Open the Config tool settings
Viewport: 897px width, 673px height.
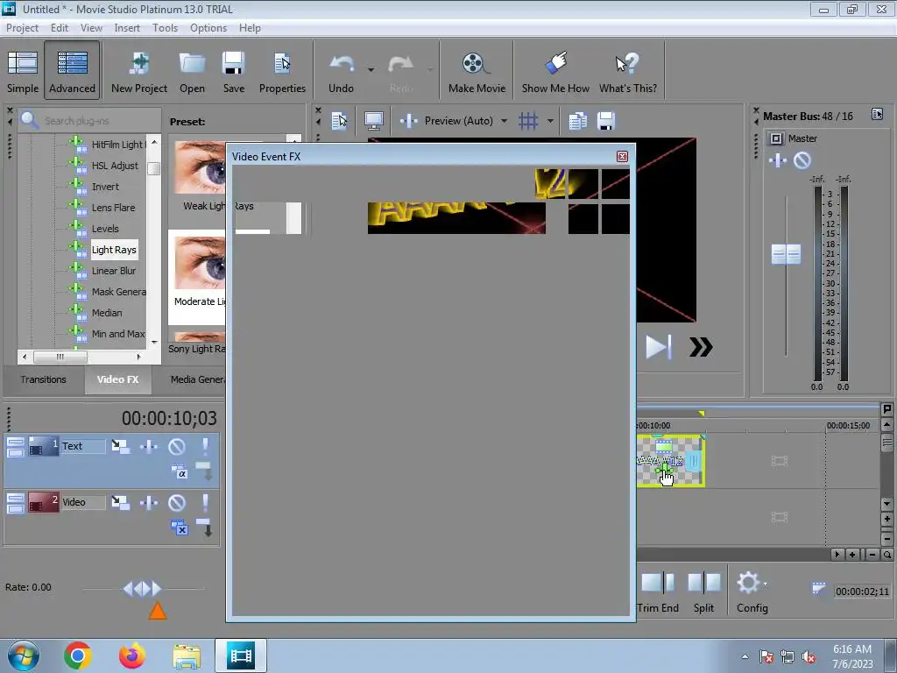click(752, 593)
